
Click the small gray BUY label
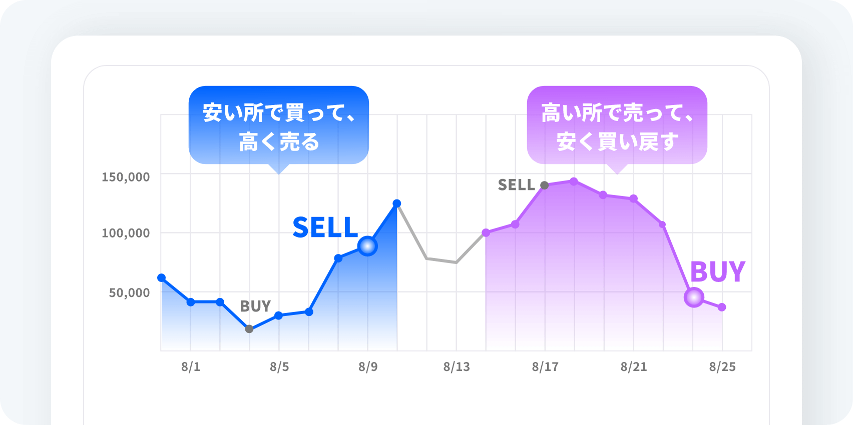click(255, 306)
